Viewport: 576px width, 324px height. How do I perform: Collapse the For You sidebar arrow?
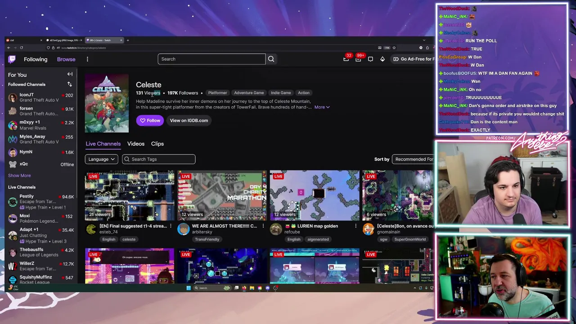[x=70, y=74]
